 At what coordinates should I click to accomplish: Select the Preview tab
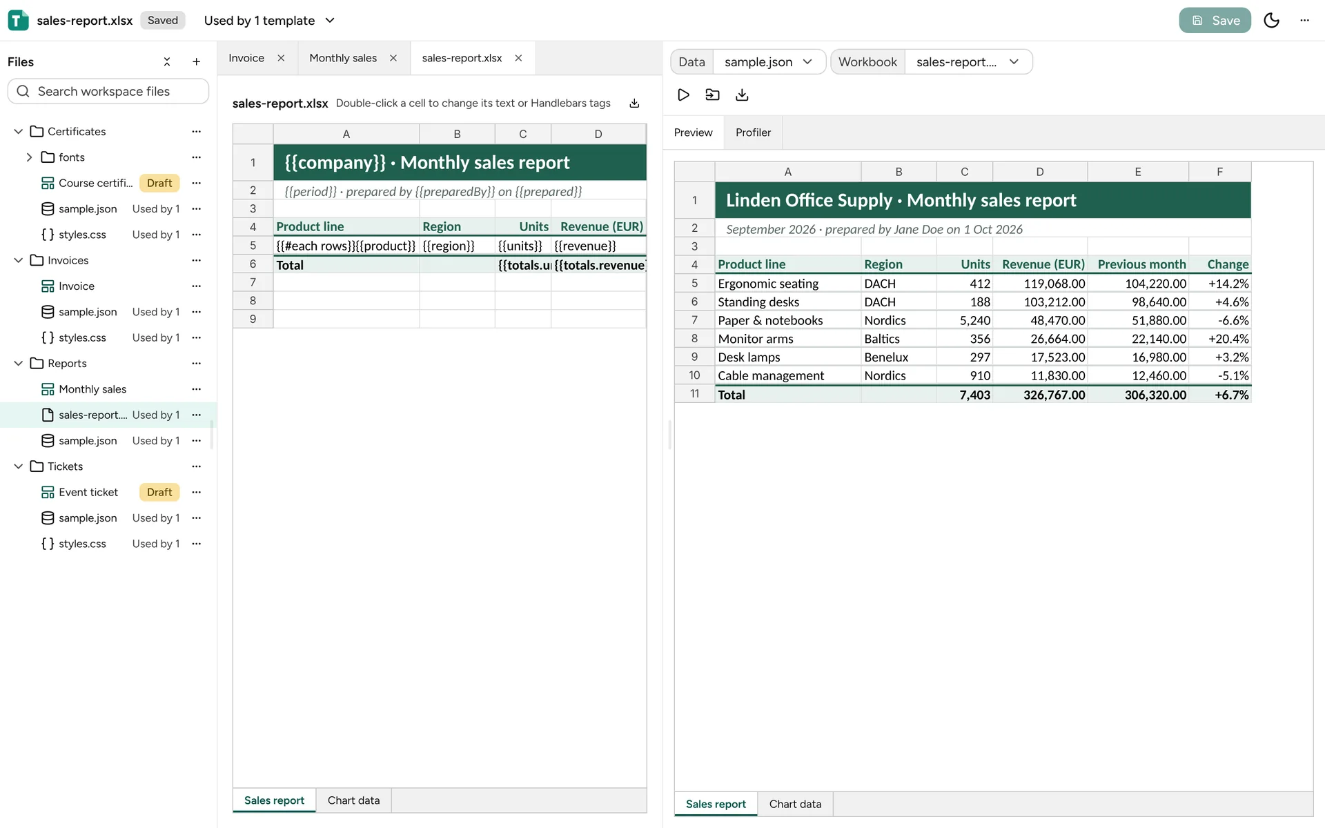(693, 132)
